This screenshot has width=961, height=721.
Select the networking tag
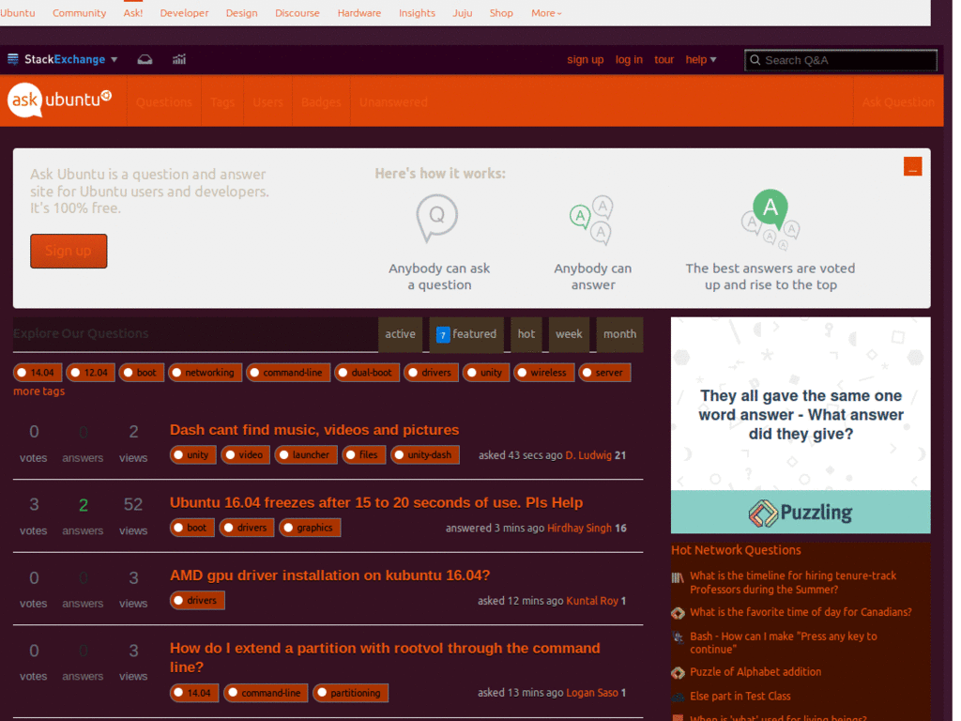pyautogui.click(x=205, y=372)
